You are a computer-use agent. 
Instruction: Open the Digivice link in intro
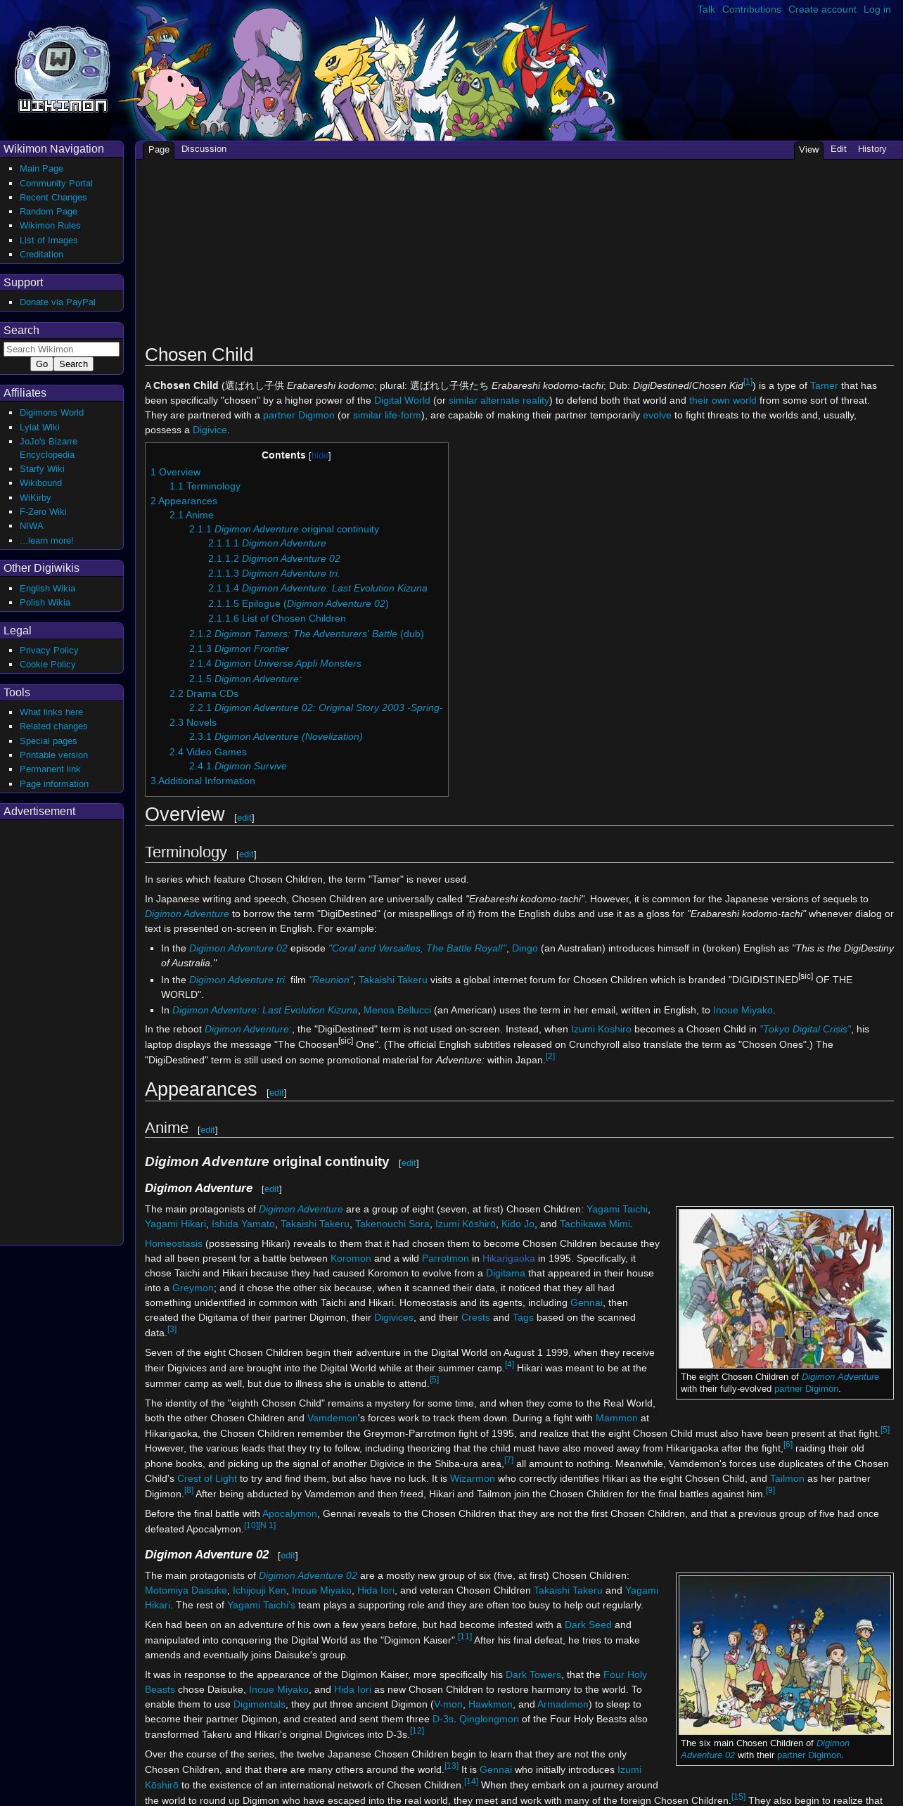click(x=210, y=430)
